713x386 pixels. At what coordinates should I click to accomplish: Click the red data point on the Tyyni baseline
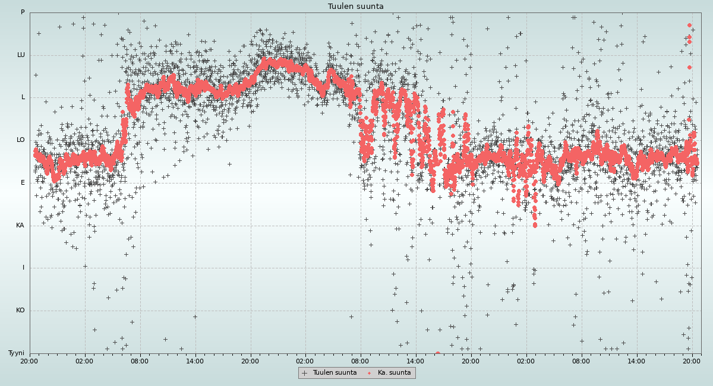point(438,353)
